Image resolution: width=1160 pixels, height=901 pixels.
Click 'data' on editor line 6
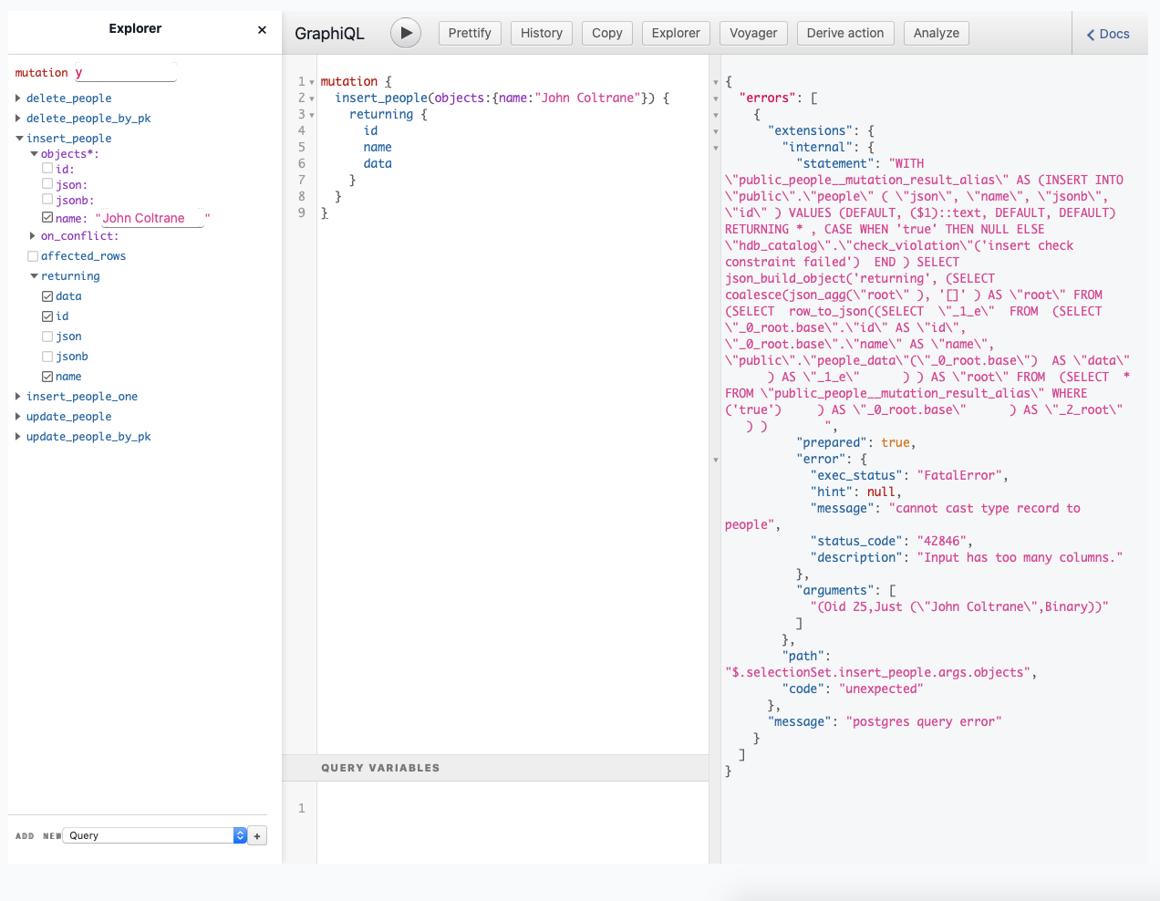(x=378, y=163)
